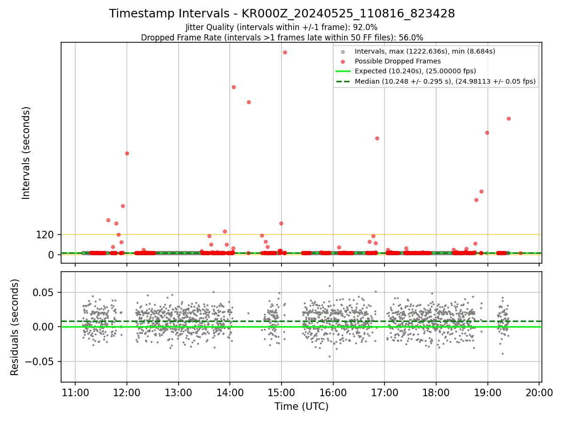Viewport: 564px width, 423px height.
Task: Click the 14:00 tick label
Action: [230, 393]
